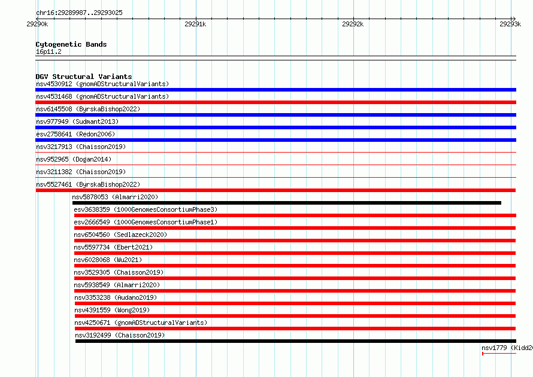
Task: Select the red bar under nsv5527461
Action: click(275, 190)
